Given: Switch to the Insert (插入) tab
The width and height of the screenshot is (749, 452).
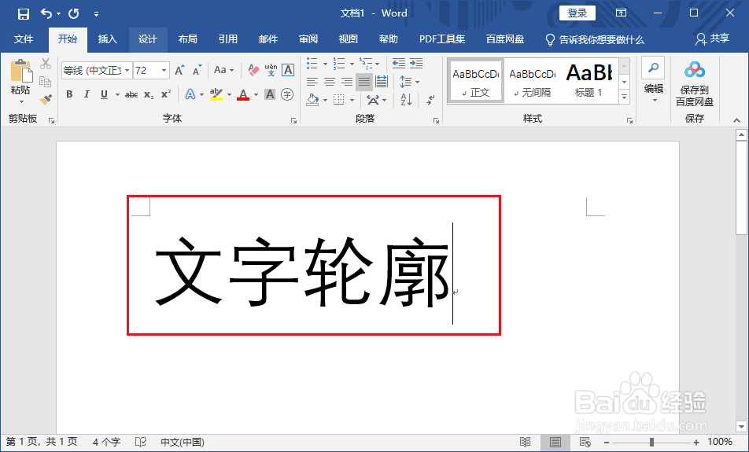Looking at the screenshot, I should (x=108, y=39).
